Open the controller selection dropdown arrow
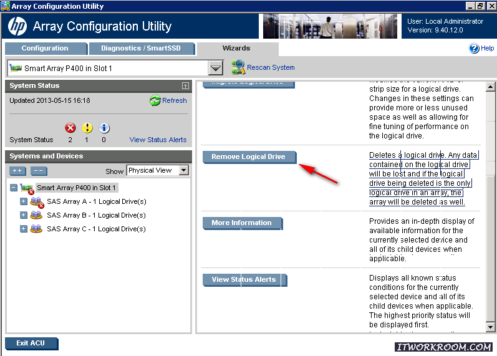 [216, 68]
